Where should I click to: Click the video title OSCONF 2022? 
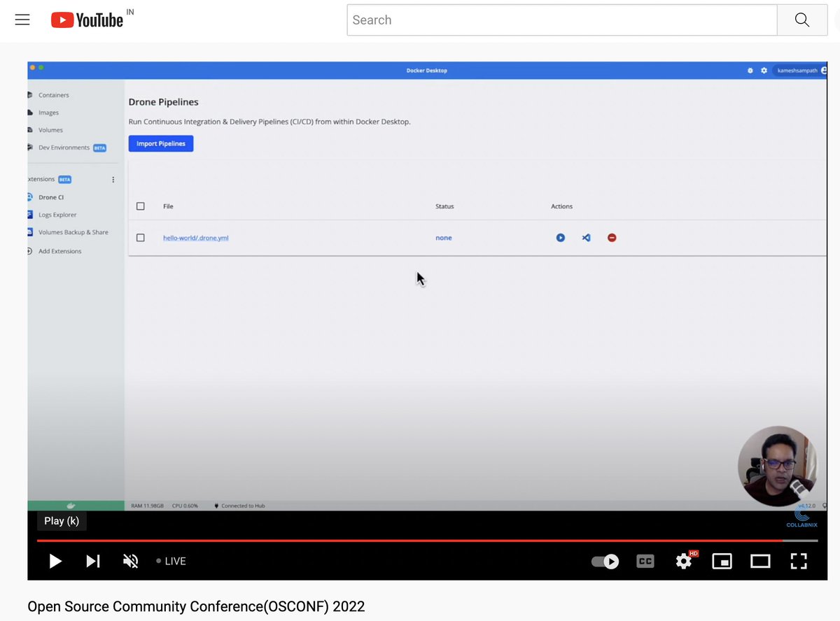(x=196, y=606)
